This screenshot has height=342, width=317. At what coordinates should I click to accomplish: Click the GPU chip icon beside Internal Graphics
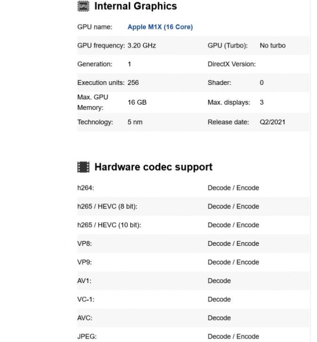coord(83,6)
